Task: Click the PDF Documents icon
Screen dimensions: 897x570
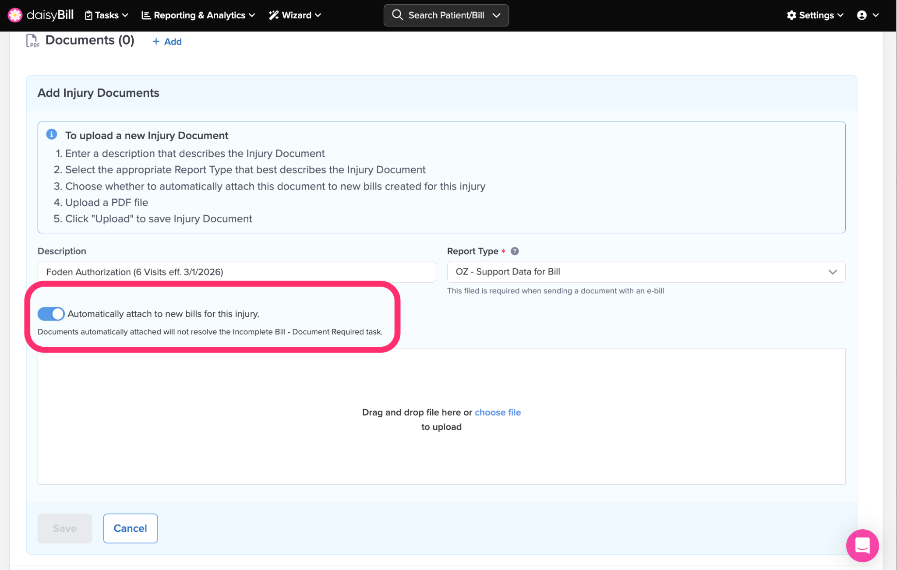Action: point(32,41)
